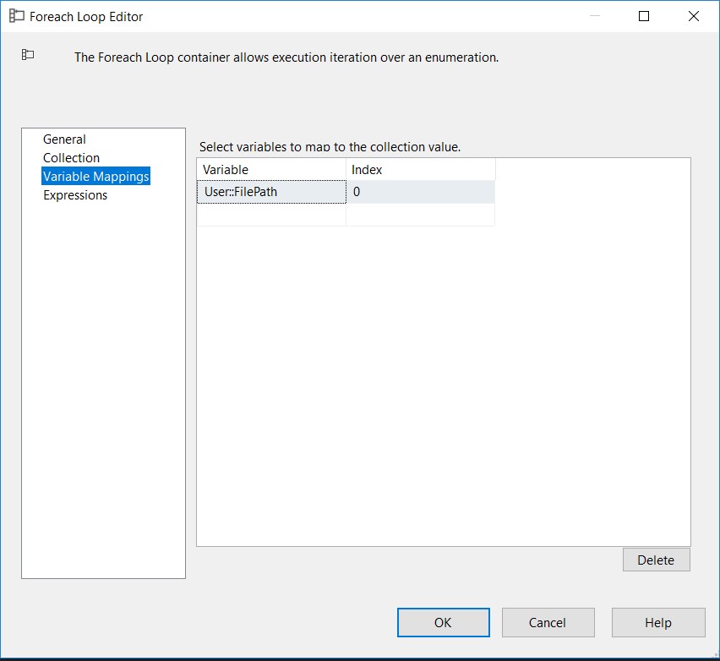The height and width of the screenshot is (661, 720).
Task: Maximize the Foreach Loop Editor window
Action: coord(644,16)
